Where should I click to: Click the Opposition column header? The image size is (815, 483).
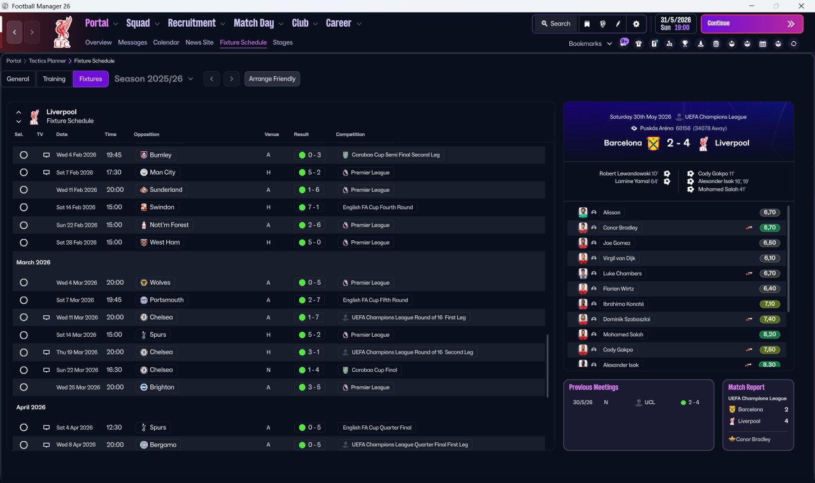point(146,135)
